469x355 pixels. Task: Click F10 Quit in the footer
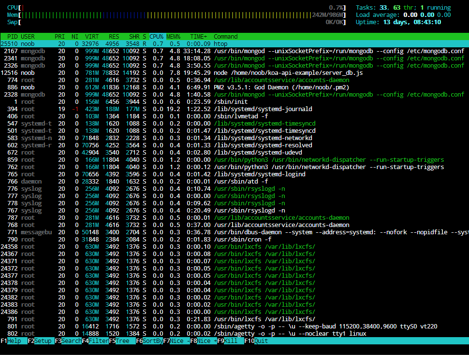point(256,341)
